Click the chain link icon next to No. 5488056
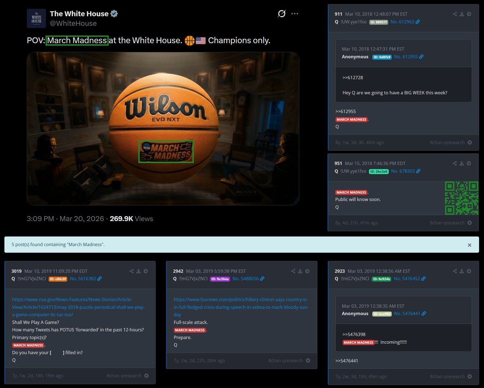Image resolution: width=484 pixels, height=388 pixels. pos(262,278)
